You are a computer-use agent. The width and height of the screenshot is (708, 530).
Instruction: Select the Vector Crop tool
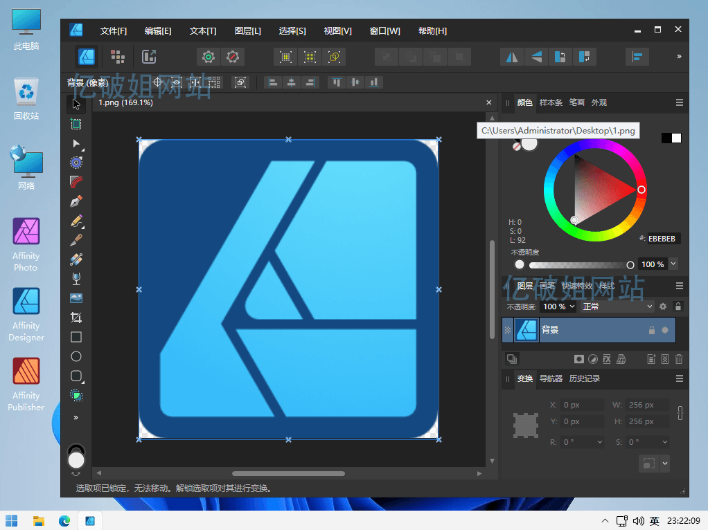(x=76, y=318)
